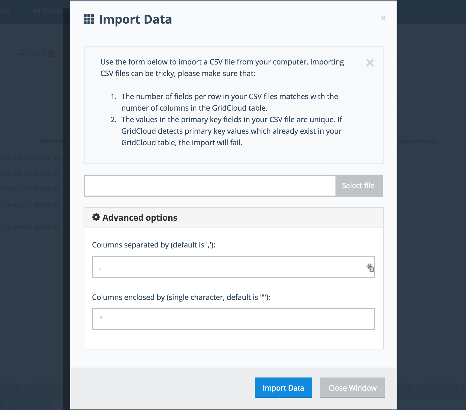
Task: Click the badge showing 1 beside Charts
Action: click(51, 53)
